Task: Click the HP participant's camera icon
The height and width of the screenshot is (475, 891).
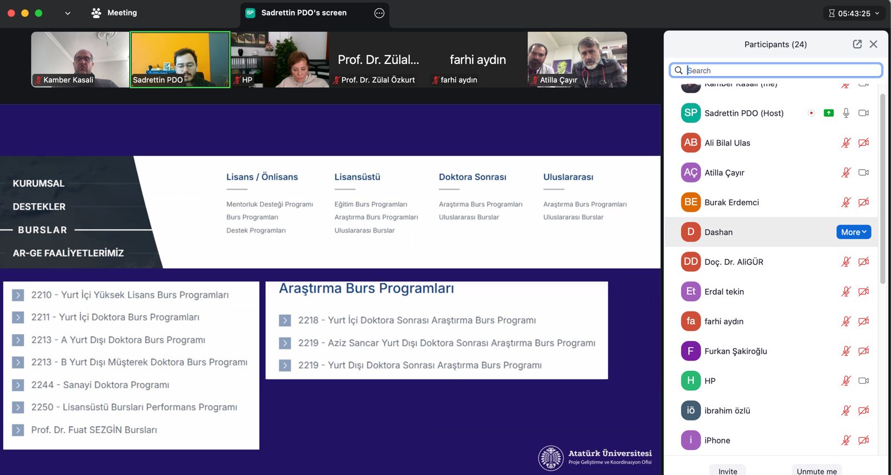Action: [863, 381]
